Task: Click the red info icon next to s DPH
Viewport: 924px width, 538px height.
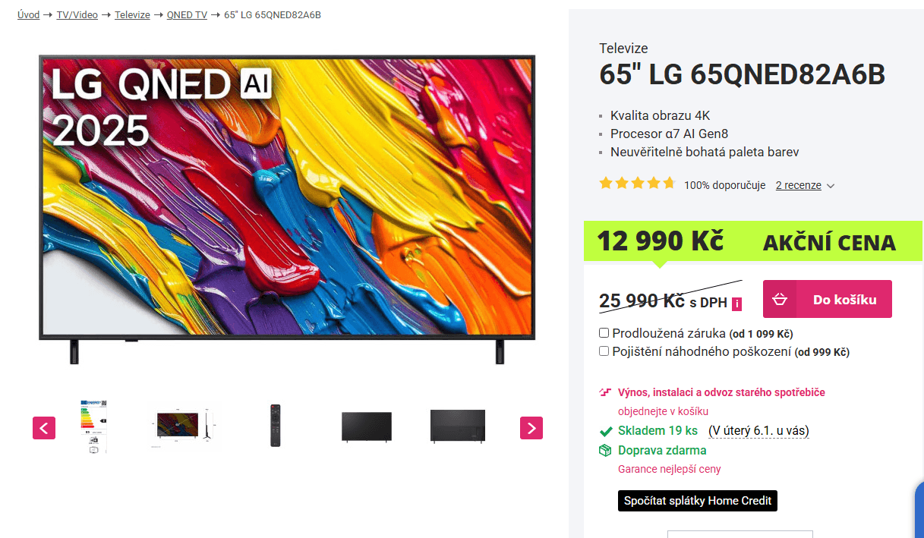Action: [735, 304]
